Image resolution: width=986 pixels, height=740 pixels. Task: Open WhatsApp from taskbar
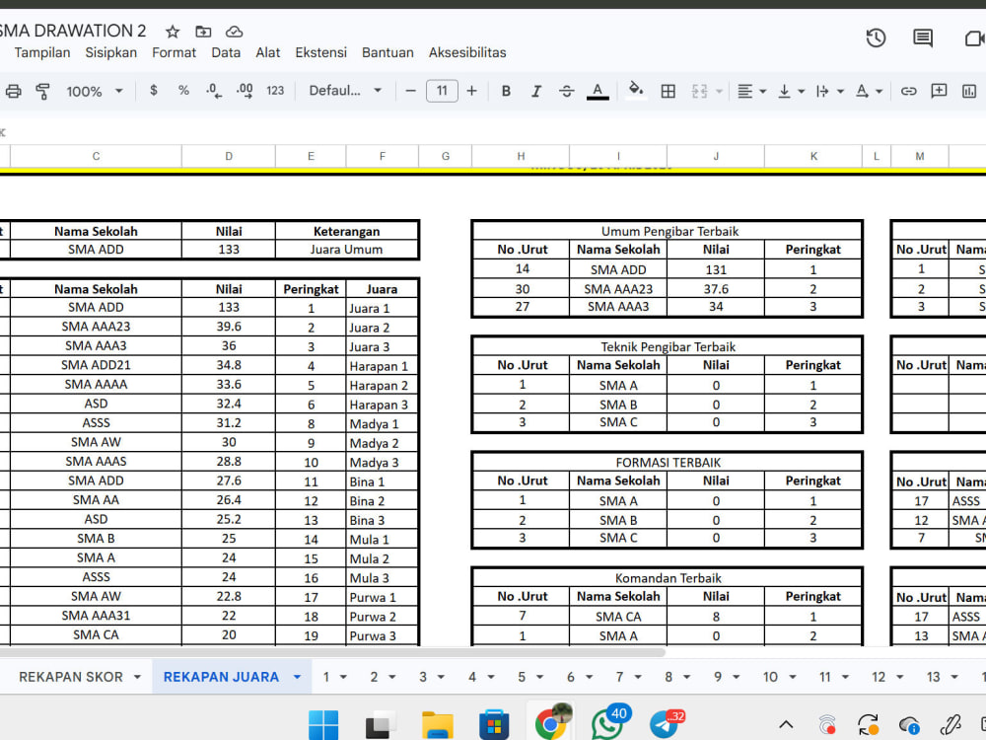608,723
